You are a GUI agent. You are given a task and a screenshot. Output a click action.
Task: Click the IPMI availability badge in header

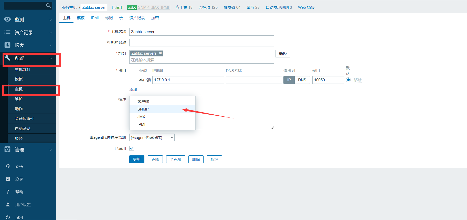coord(165,7)
